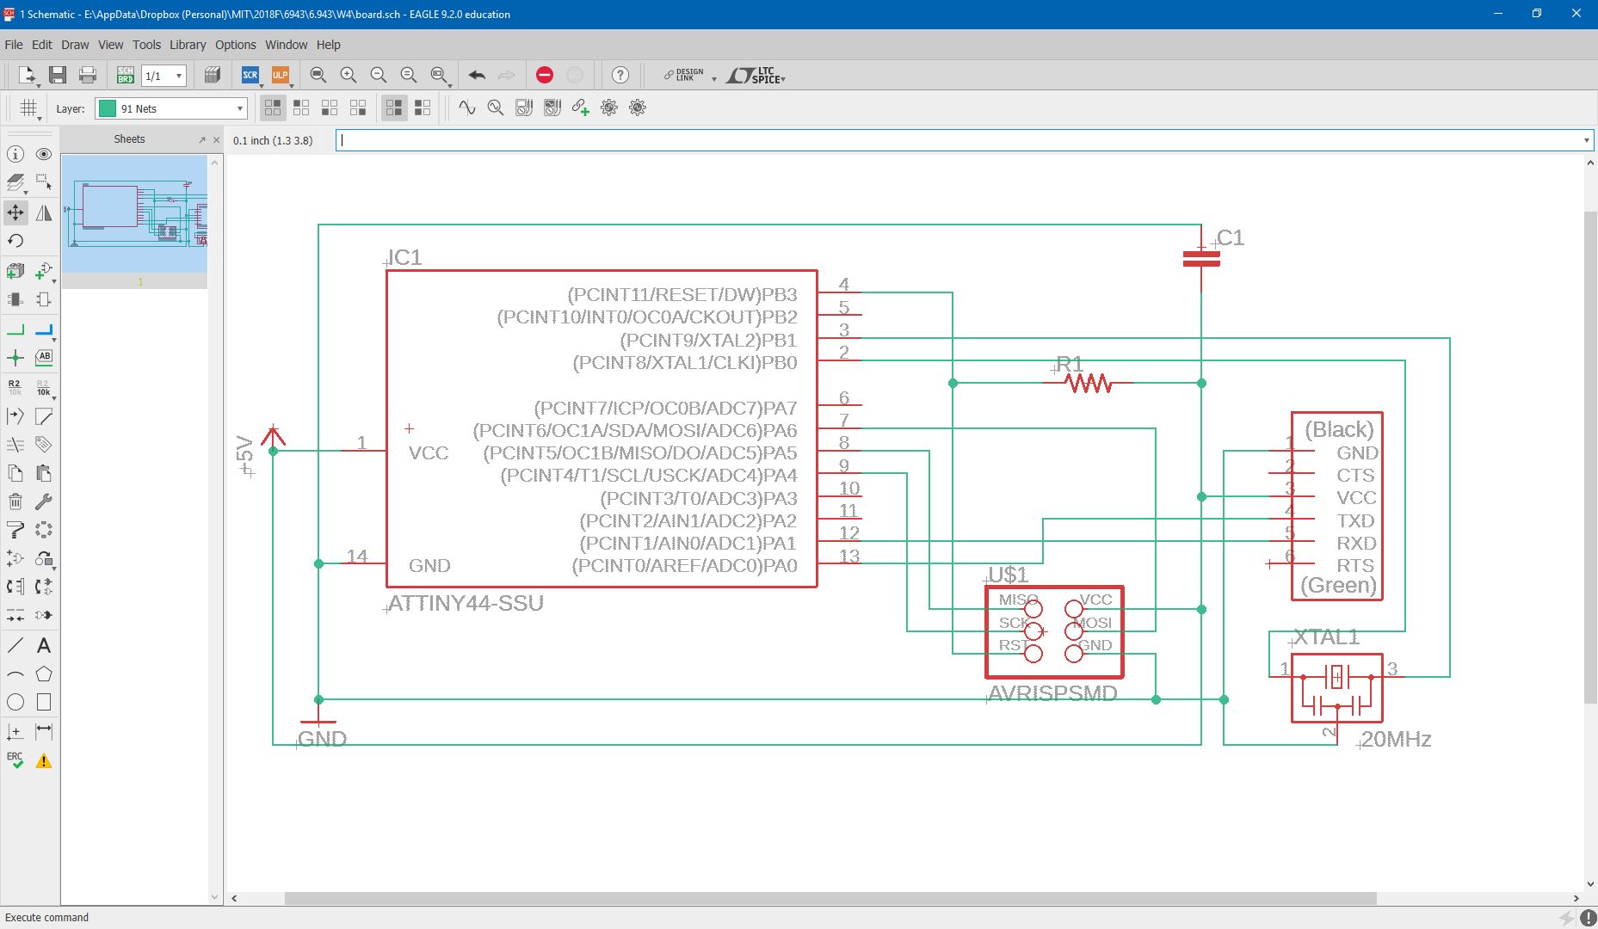Select the Delete trash can tool

click(15, 501)
